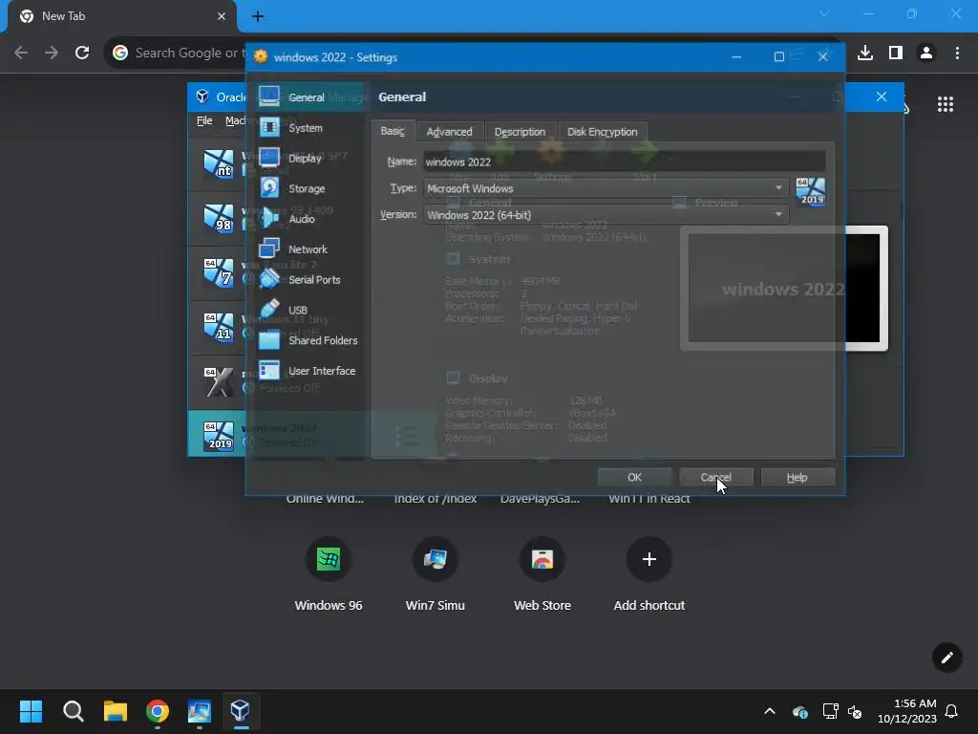Image resolution: width=978 pixels, height=734 pixels.
Task: Open Chrome three-dot menu
Action: 957,54
